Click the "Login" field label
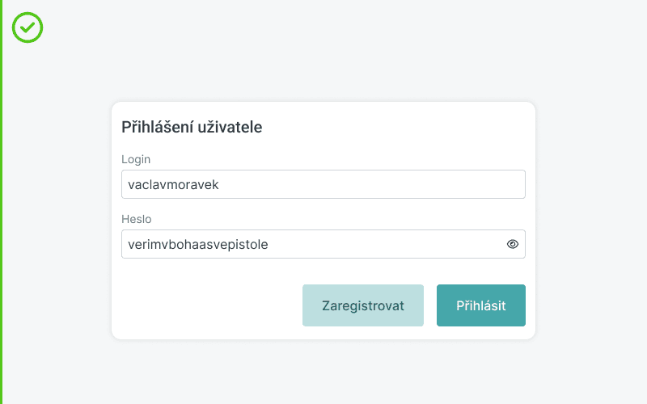The image size is (647, 404). [x=136, y=159]
